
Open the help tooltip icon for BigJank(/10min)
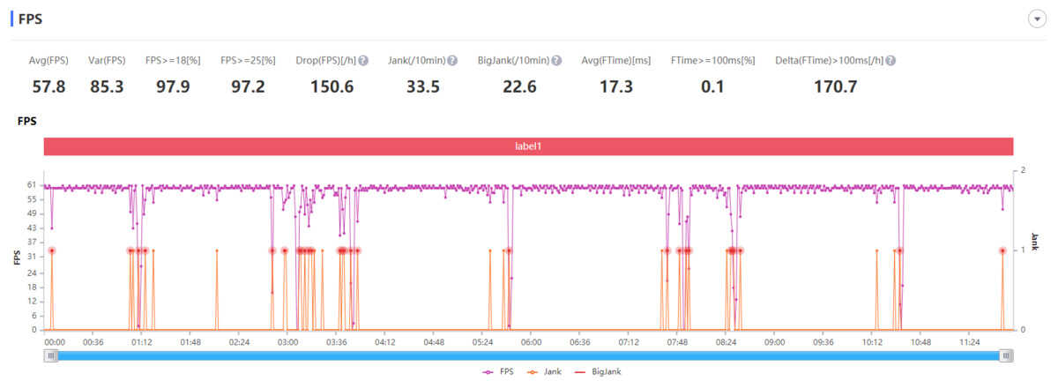click(556, 61)
